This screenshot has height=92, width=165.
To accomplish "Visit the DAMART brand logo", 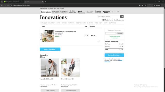I will click(x=90, y=12).
